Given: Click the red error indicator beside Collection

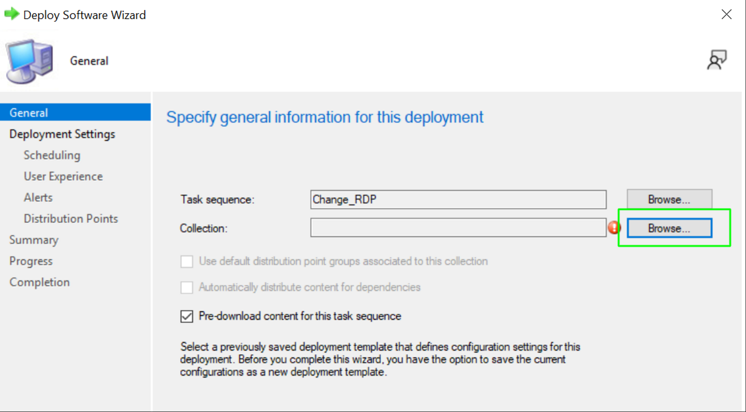Looking at the screenshot, I should [x=614, y=228].
